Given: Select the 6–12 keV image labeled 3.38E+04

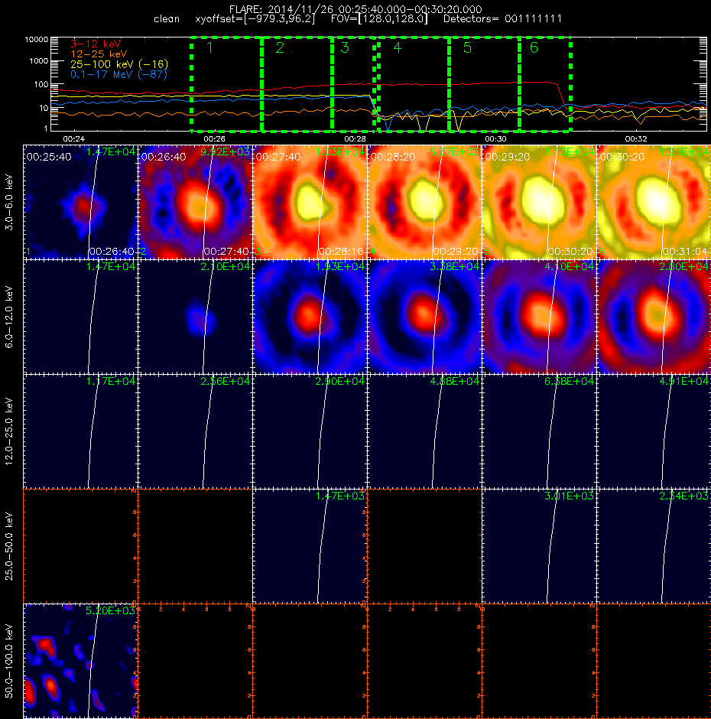Looking at the screenshot, I should 424,317.
